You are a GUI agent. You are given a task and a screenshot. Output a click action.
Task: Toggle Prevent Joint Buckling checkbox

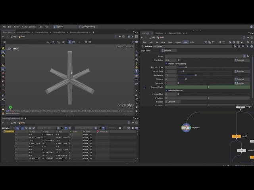coord(166,64)
